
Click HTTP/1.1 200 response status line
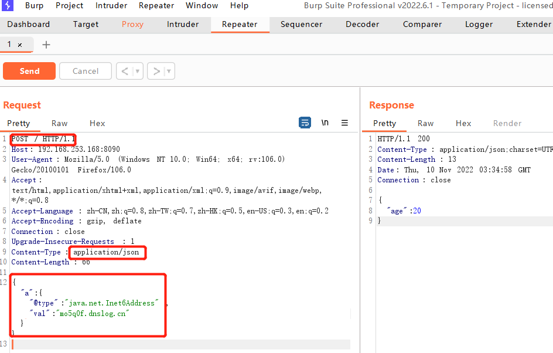tap(404, 139)
